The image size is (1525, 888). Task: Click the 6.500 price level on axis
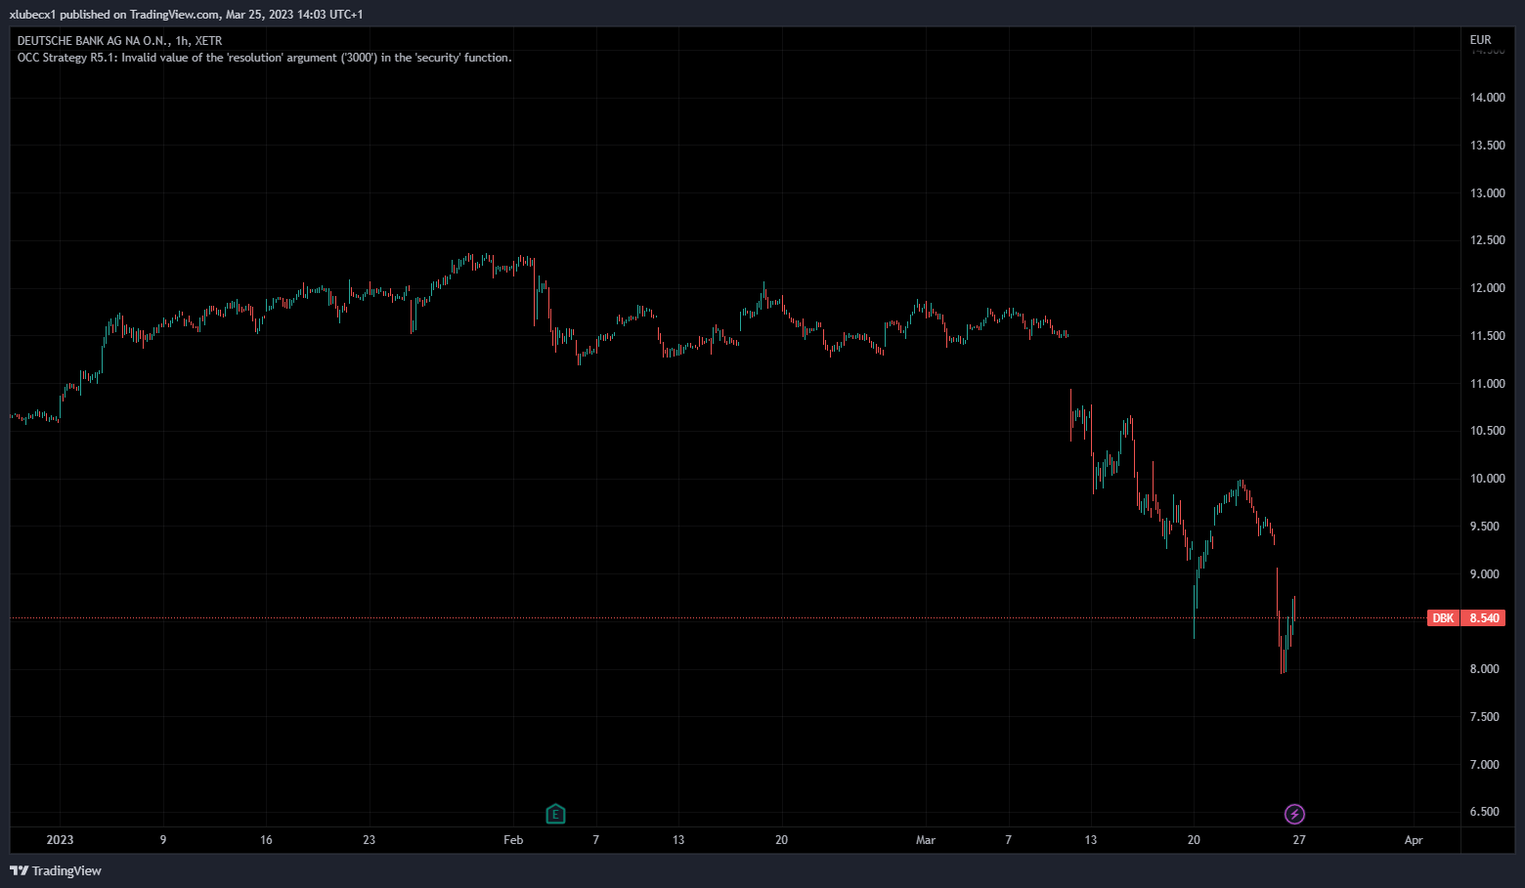point(1487,812)
